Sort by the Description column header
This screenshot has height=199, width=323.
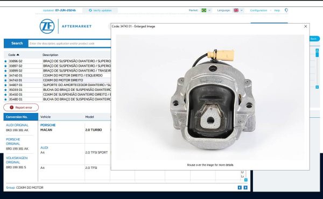(x=50, y=55)
